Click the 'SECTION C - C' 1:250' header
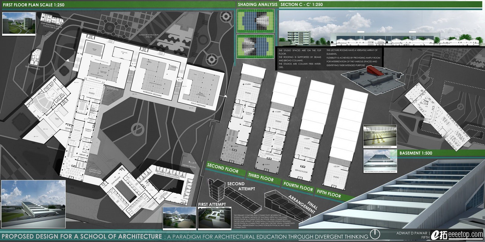Image resolution: width=485 pixels, height=242 pixels. tap(302, 4)
